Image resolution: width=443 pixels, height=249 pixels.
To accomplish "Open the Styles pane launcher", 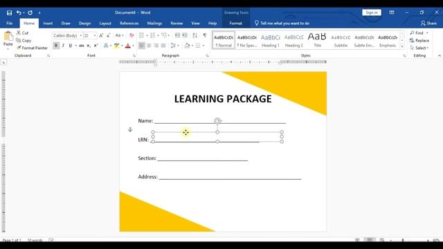I will coord(404,55).
